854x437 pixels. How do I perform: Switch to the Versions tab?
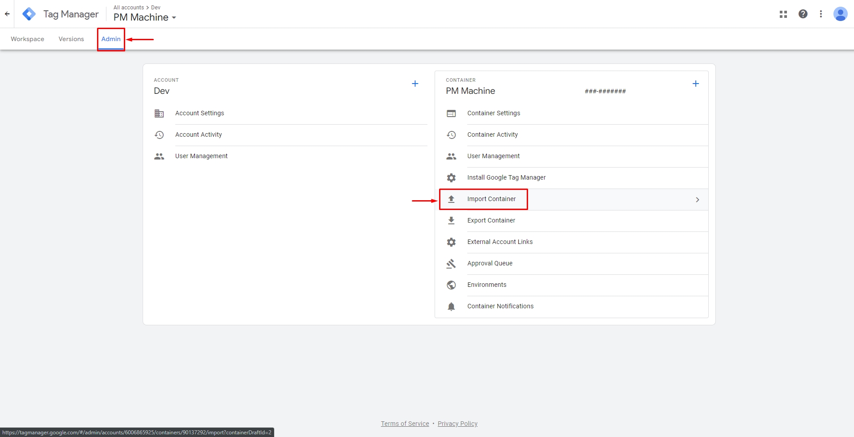pyautogui.click(x=71, y=39)
